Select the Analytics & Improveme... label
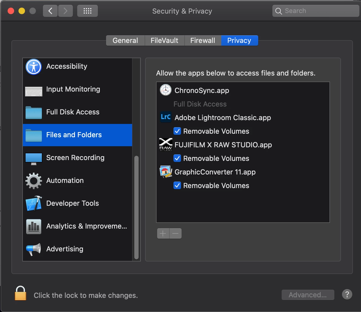Viewport: 361px width, 312px height. tap(87, 226)
